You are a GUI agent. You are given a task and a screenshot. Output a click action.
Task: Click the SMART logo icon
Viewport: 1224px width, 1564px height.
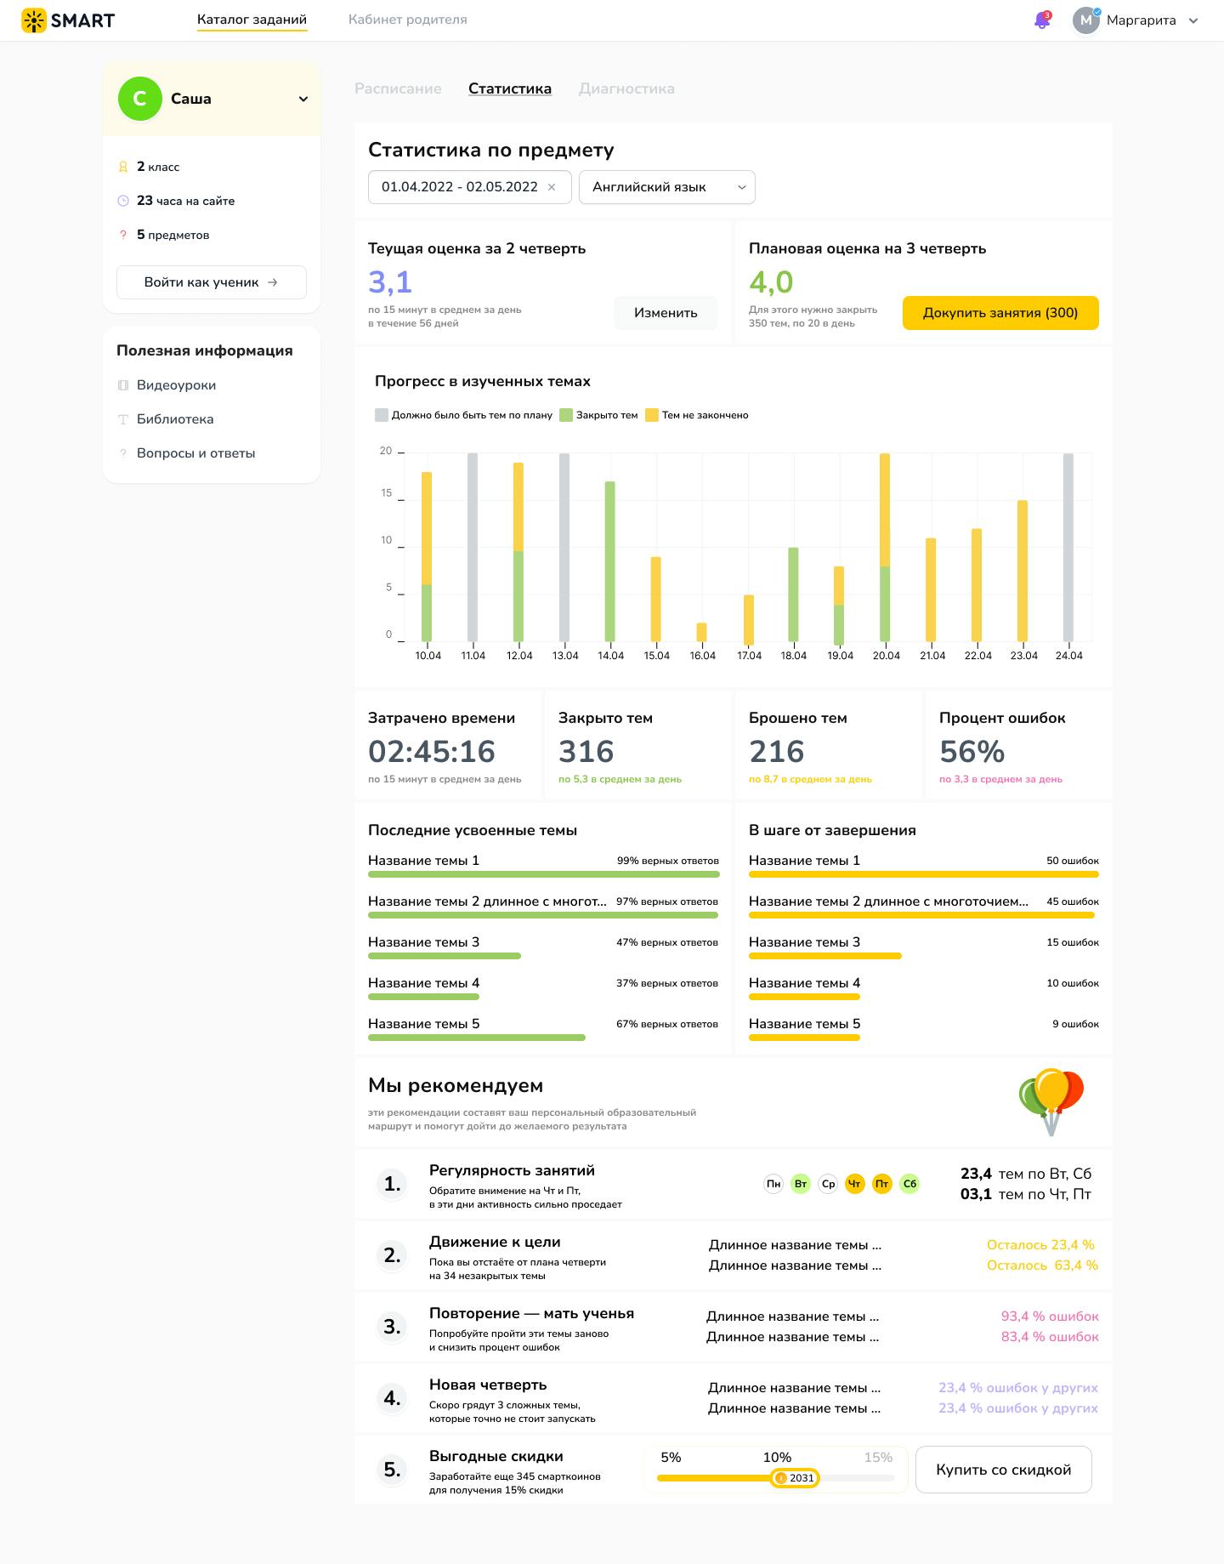[34, 20]
